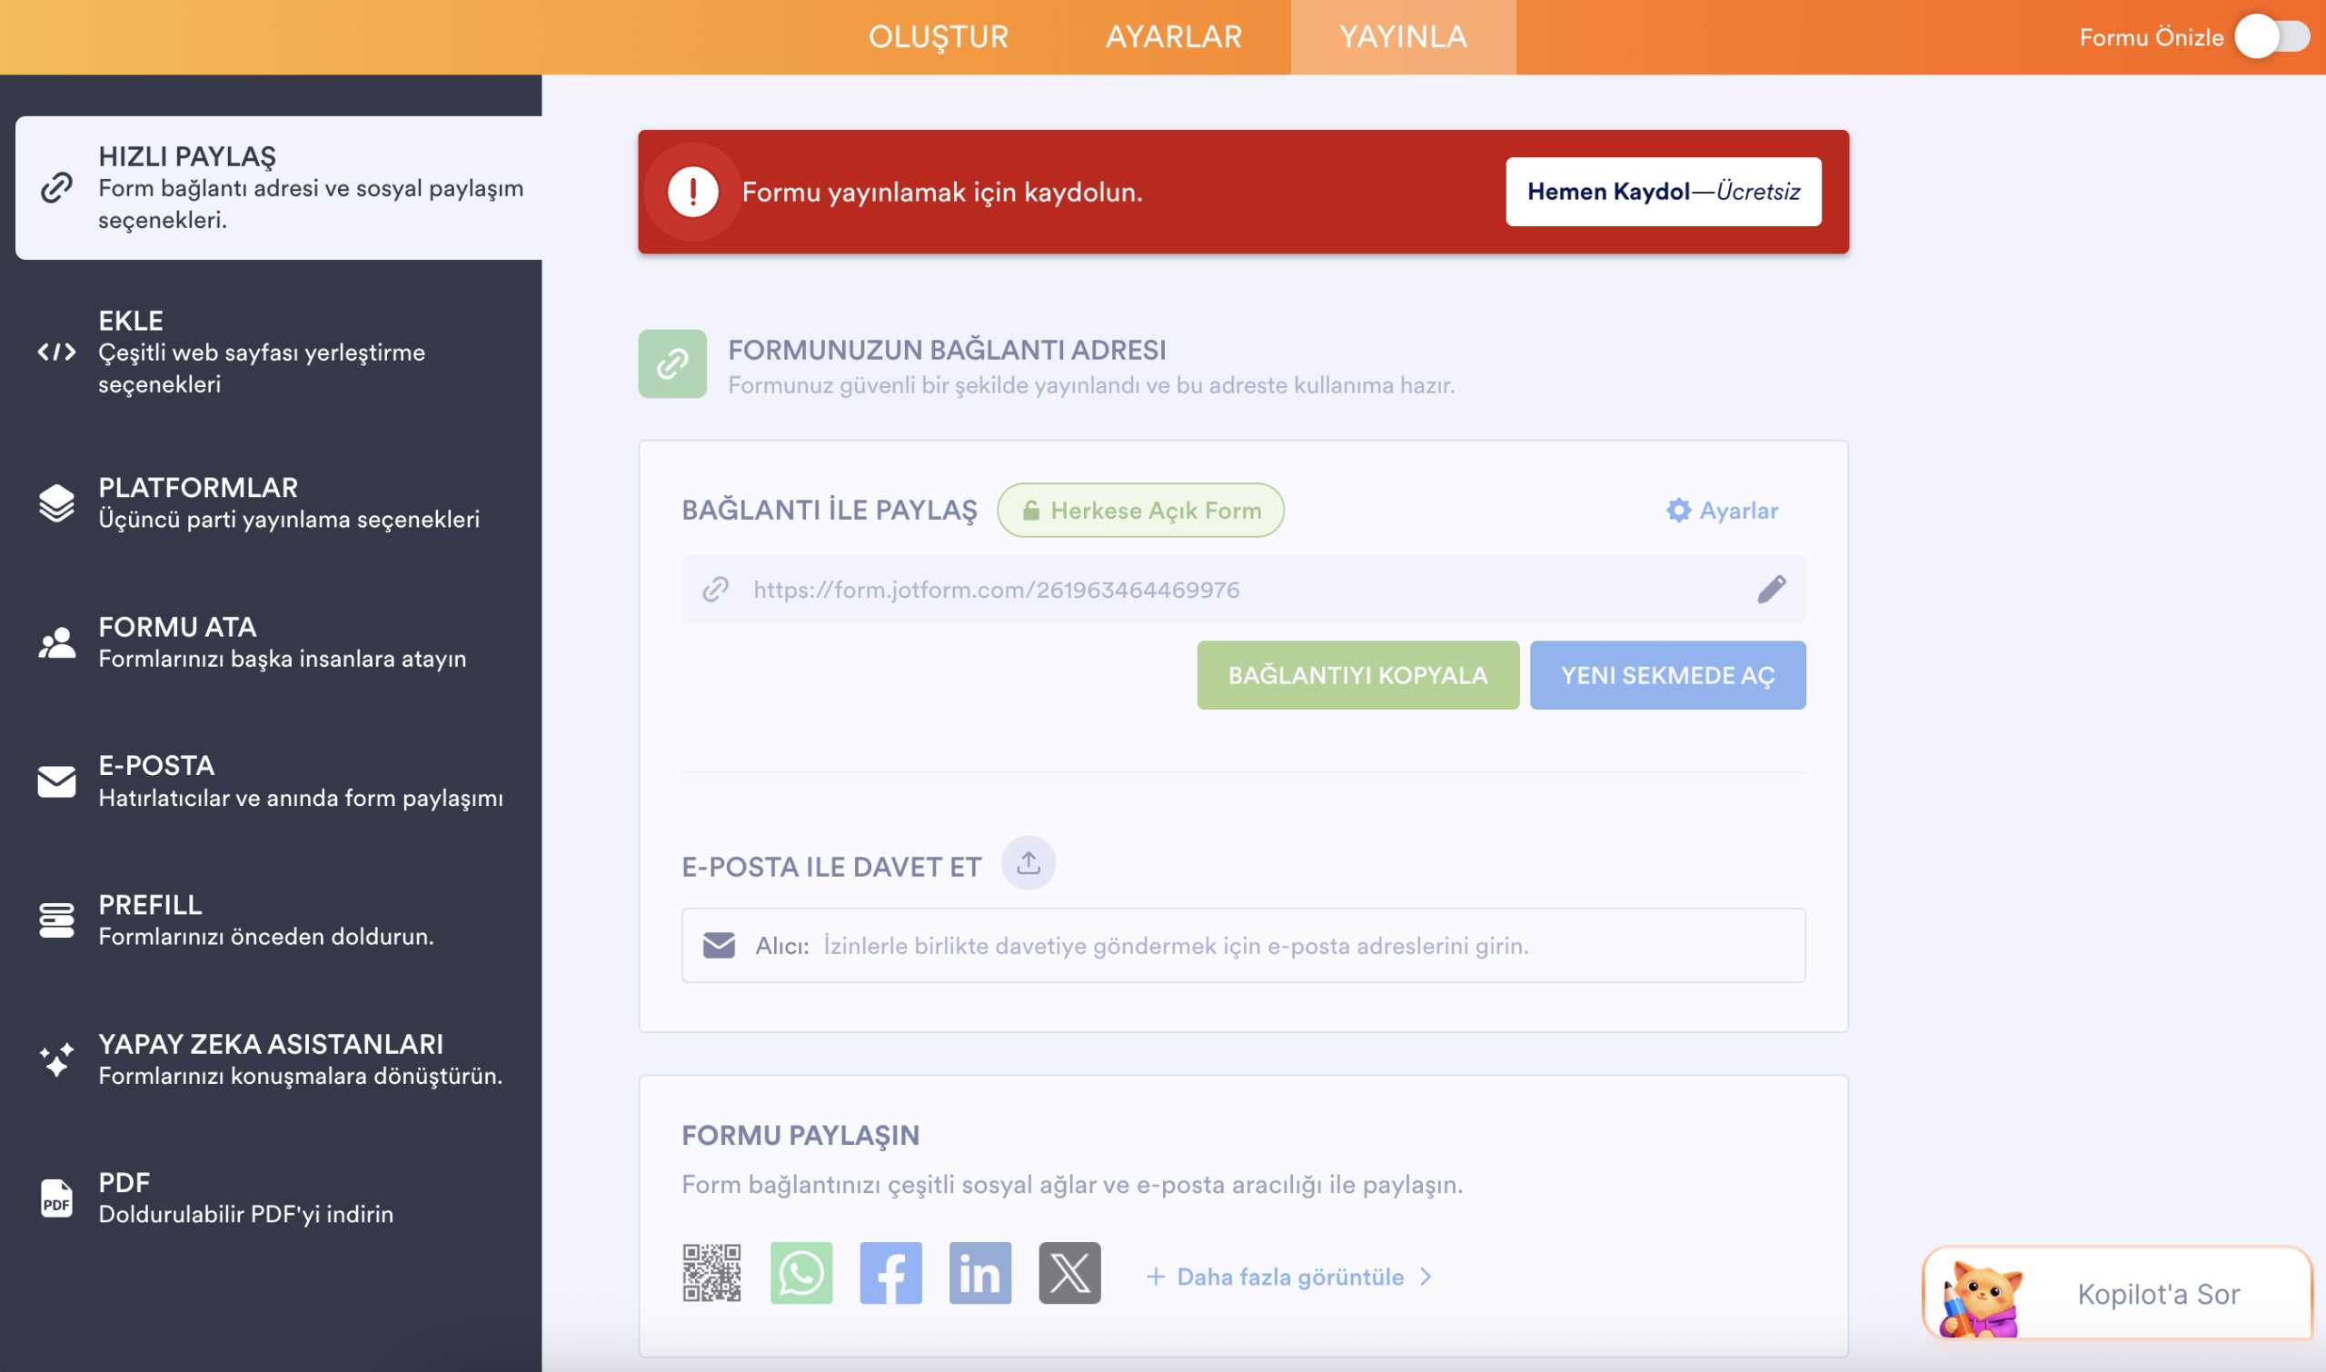Switch to the AYARLAR tab
This screenshot has height=1372, width=2326.
[x=1173, y=37]
